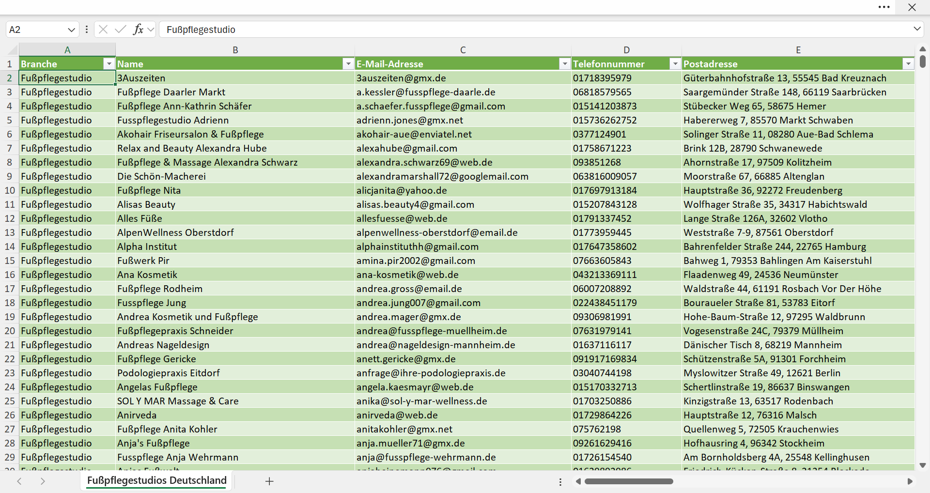Click the sheet tab bar options dots
This screenshot has height=493, width=930.
point(560,482)
